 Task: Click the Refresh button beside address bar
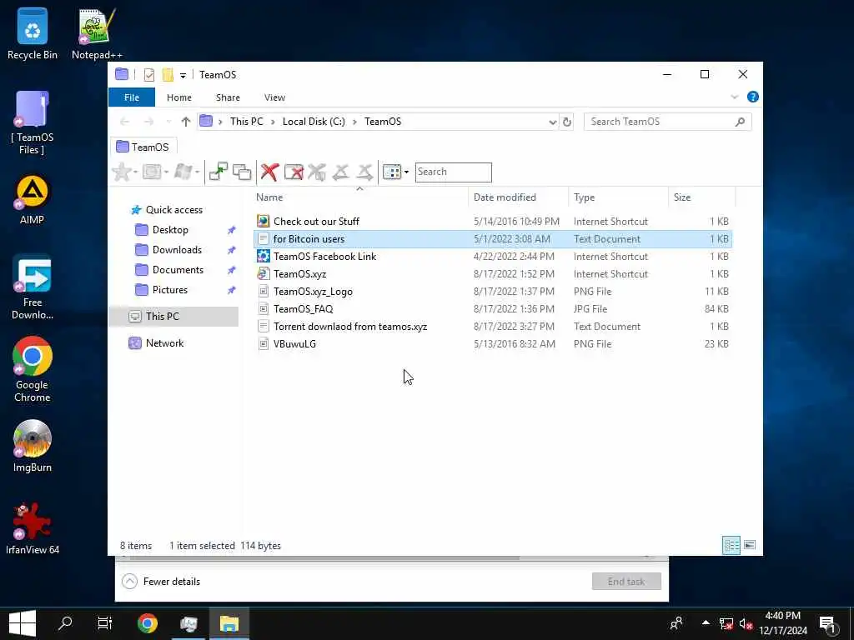point(567,122)
